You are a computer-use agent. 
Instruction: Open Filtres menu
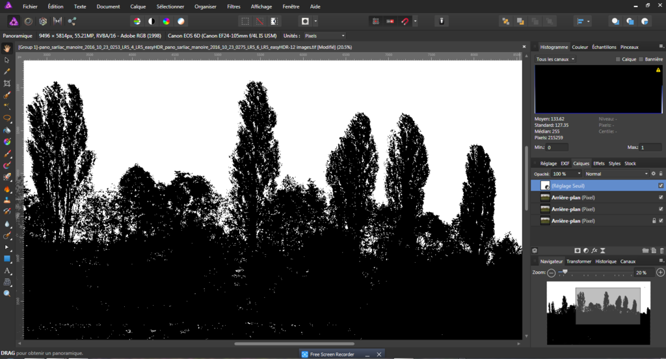tap(233, 7)
